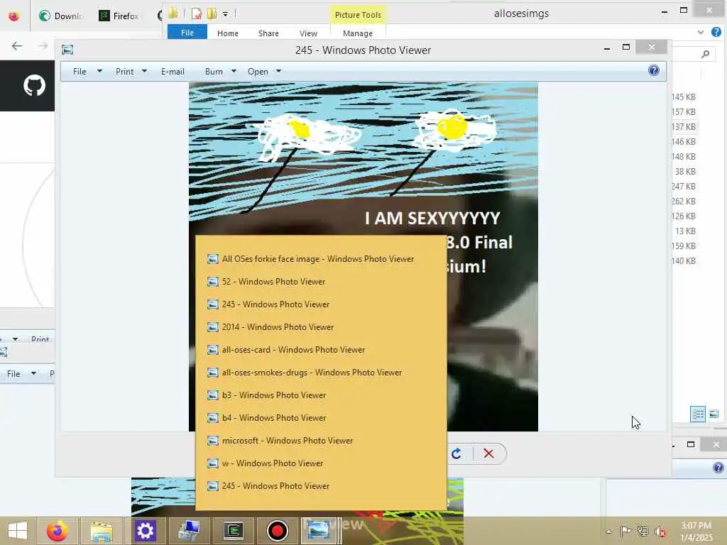Switch to Downloads tab in Firefox
The image size is (727, 545).
(x=61, y=16)
